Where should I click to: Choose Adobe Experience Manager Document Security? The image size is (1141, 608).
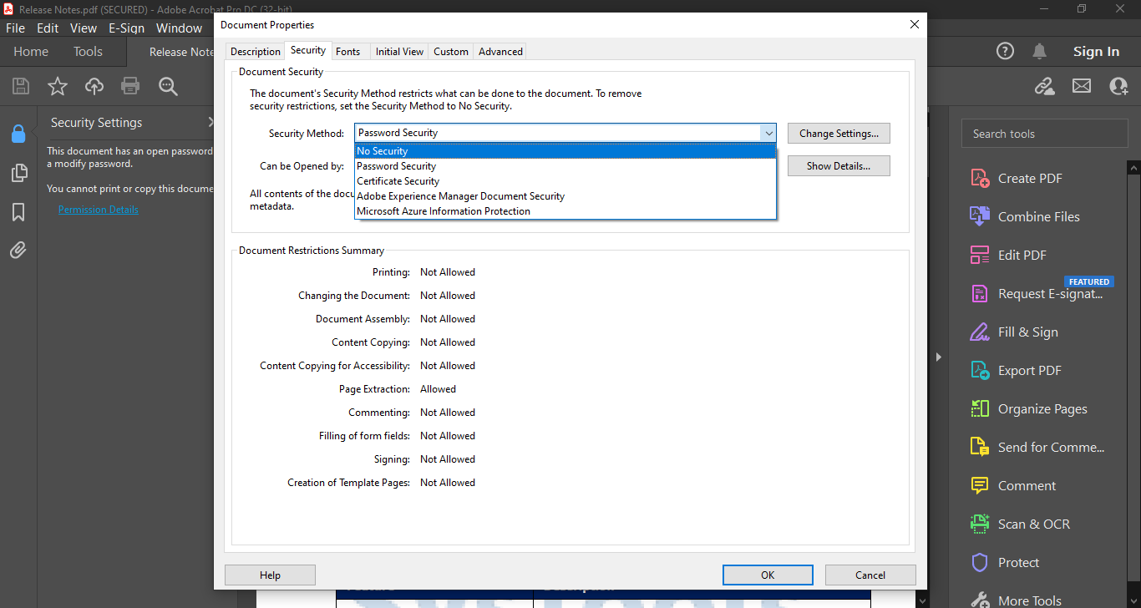pos(565,196)
